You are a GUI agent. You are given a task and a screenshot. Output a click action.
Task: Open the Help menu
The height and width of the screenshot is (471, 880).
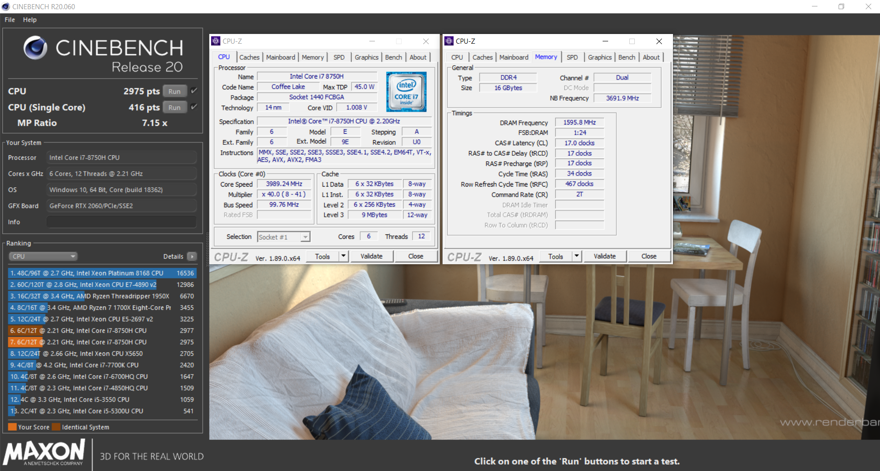pos(30,20)
